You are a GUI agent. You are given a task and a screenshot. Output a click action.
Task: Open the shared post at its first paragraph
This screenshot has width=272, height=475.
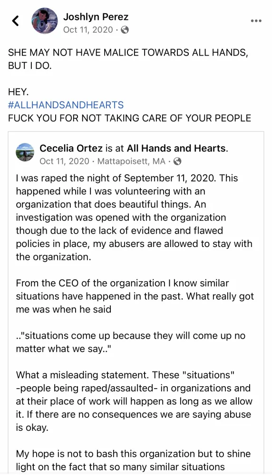(134, 218)
